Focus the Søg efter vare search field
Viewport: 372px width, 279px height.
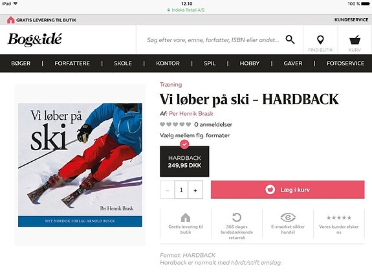pos(213,40)
